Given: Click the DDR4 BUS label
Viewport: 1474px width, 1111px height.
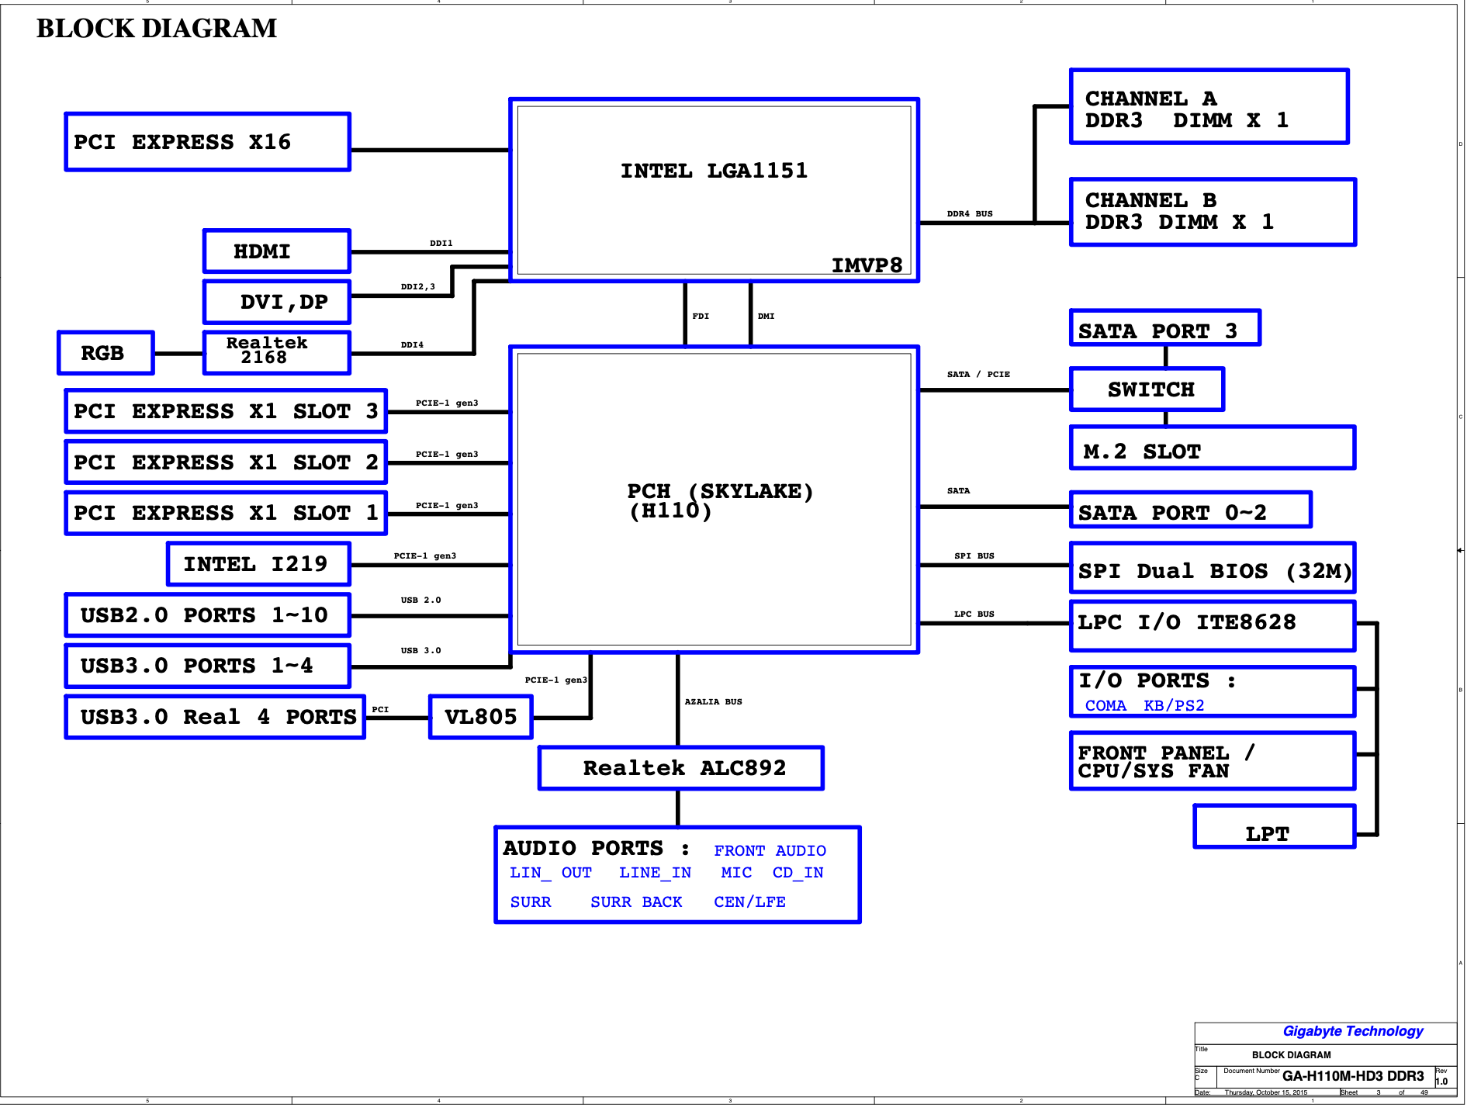Looking at the screenshot, I should (970, 213).
